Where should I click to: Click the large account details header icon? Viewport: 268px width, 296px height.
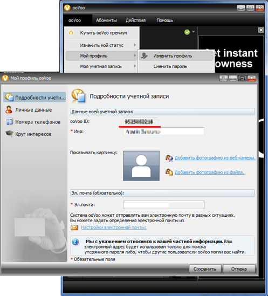point(78,96)
